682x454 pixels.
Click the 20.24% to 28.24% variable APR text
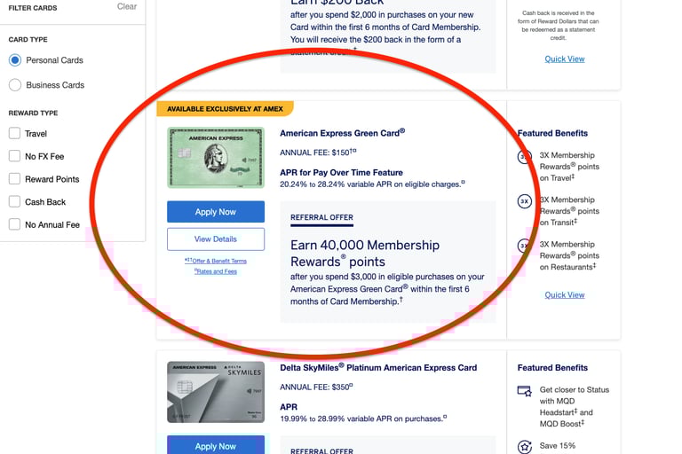click(x=372, y=184)
